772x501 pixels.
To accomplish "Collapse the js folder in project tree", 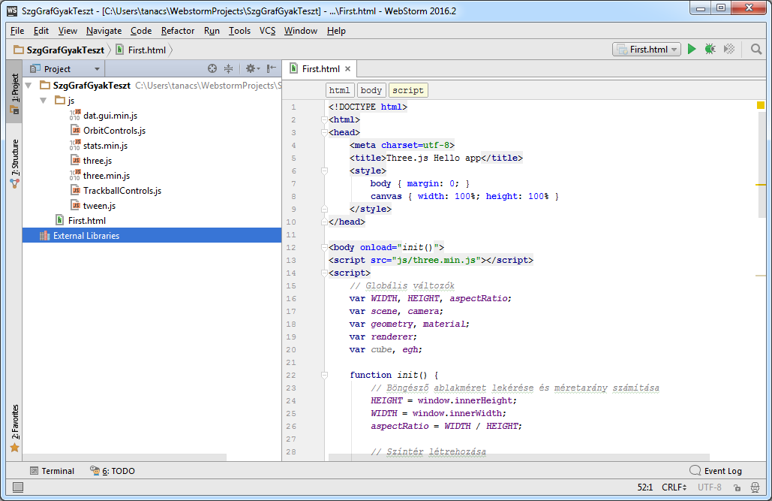I will coord(44,101).
